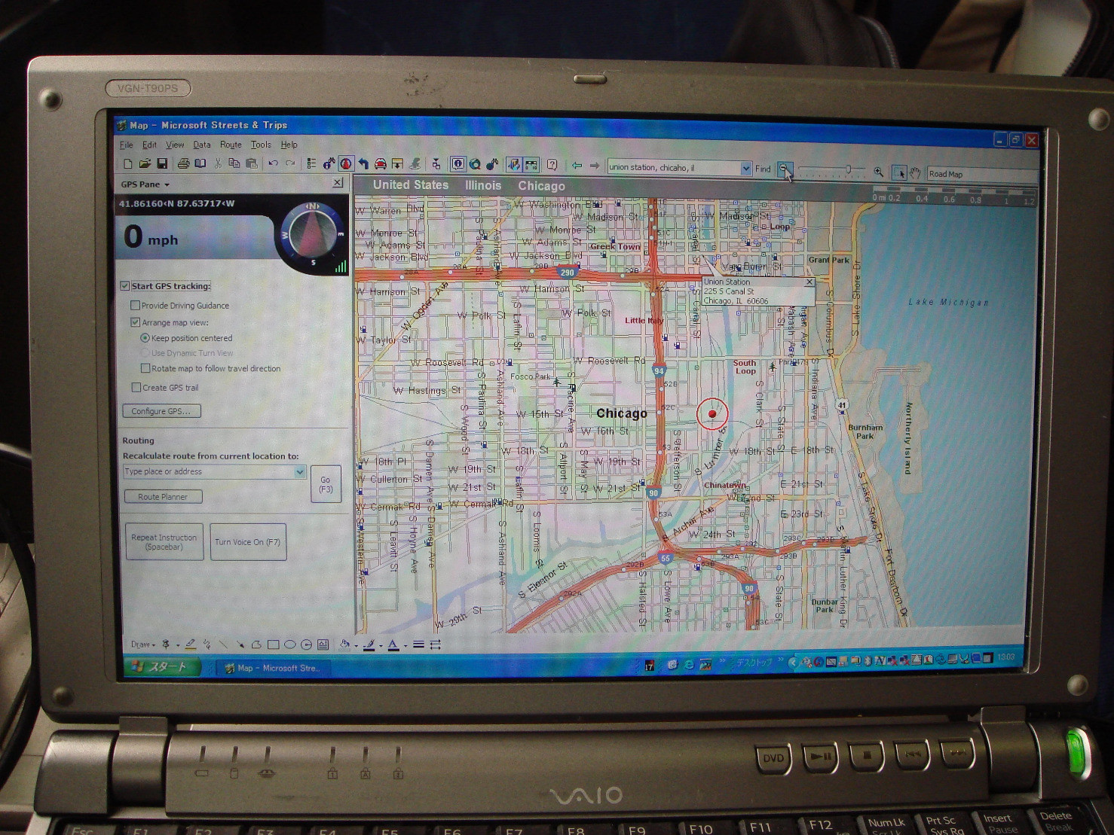The width and height of the screenshot is (1114, 835).
Task: Click the Configure GPS button
Action: tap(161, 411)
